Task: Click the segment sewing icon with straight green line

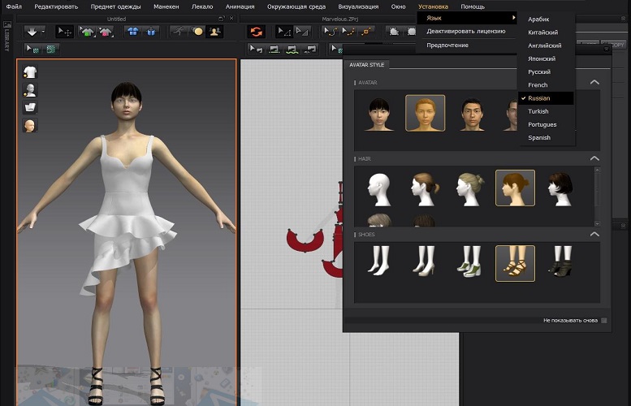Action: [x=274, y=49]
